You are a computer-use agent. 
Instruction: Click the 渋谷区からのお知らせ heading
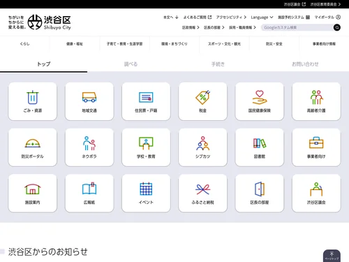(48, 252)
